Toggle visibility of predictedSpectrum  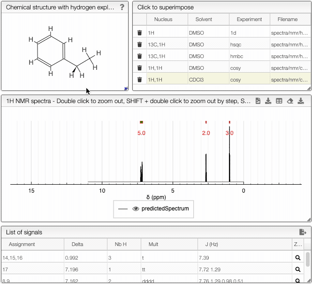point(136,209)
